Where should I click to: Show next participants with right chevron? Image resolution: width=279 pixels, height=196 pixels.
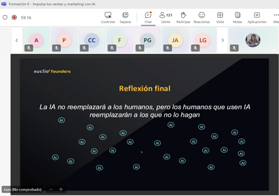pos(222,40)
